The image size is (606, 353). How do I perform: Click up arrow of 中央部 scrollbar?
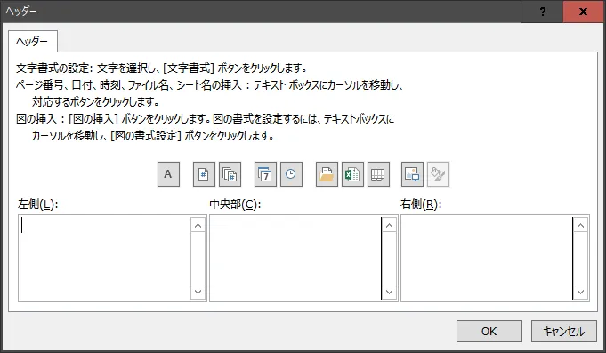click(389, 226)
